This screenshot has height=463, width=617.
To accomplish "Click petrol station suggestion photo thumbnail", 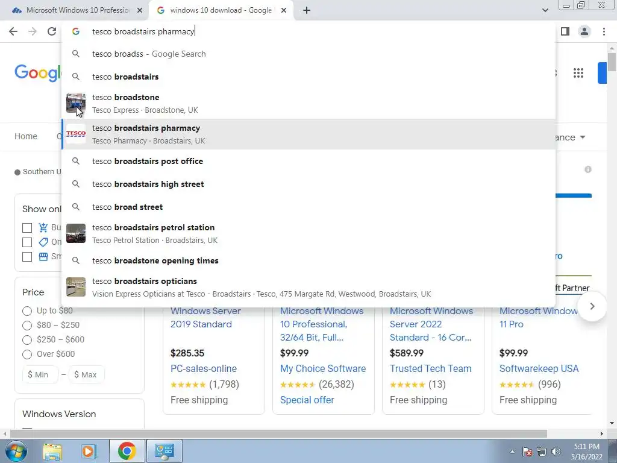I will click(x=76, y=233).
